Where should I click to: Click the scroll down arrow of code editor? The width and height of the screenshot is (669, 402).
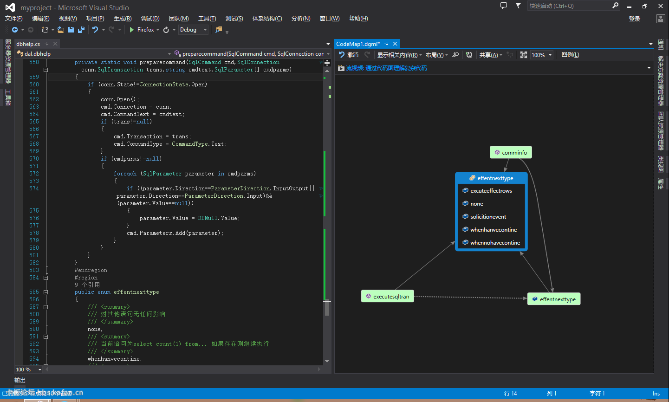click(x=327, y=361)
